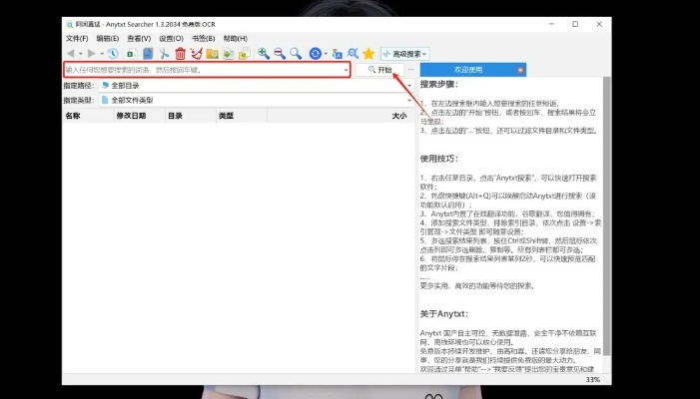Open search history clock icon
Screen dimensions: 700x399
114,53
